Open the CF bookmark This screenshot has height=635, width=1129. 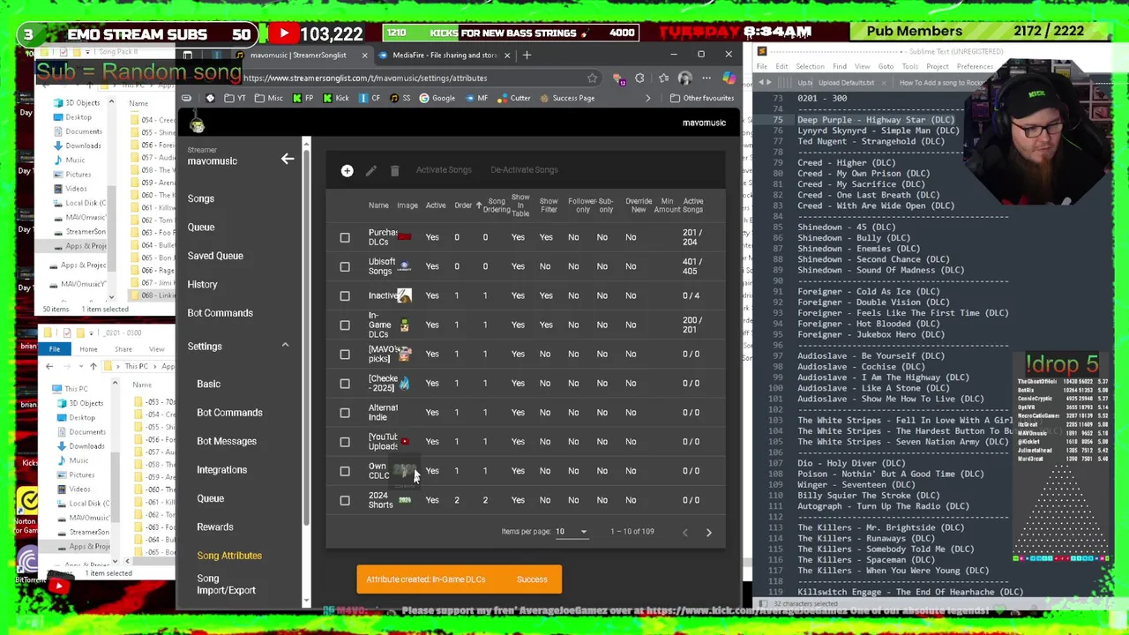(370, 98)
